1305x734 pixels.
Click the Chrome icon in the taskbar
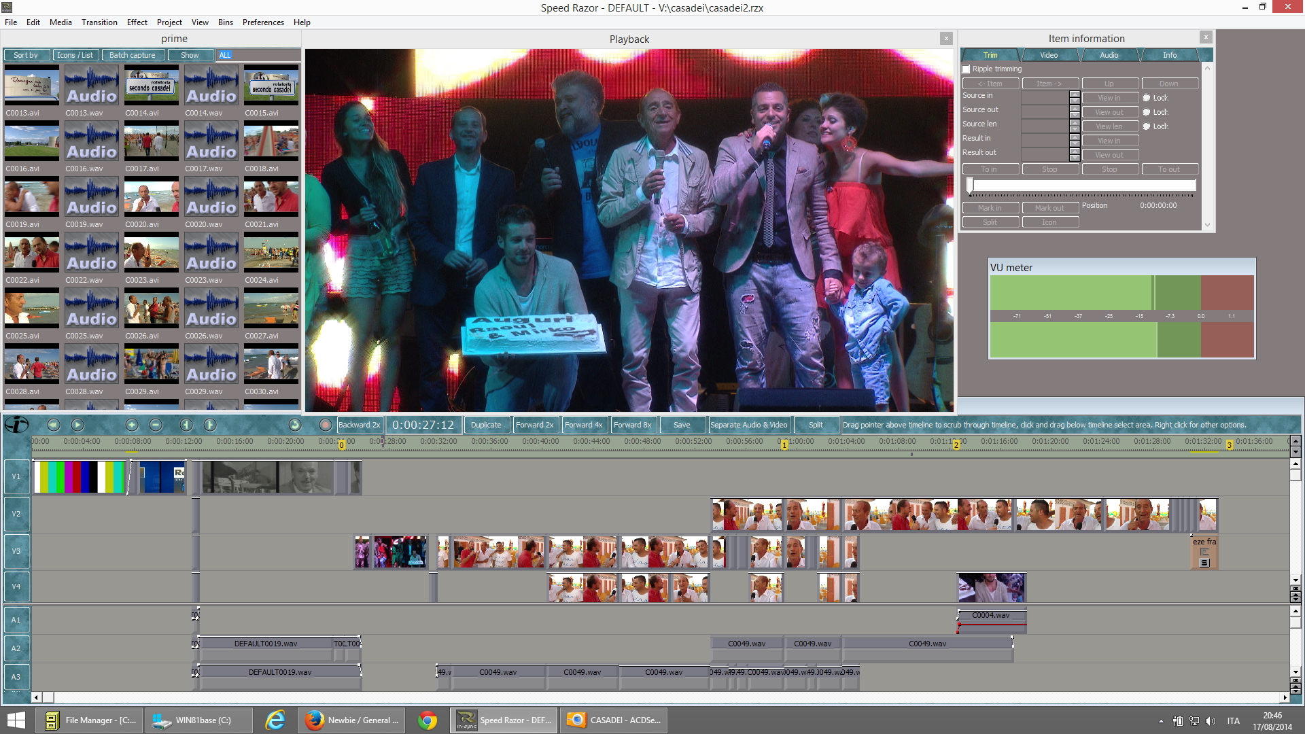point(428,720)
